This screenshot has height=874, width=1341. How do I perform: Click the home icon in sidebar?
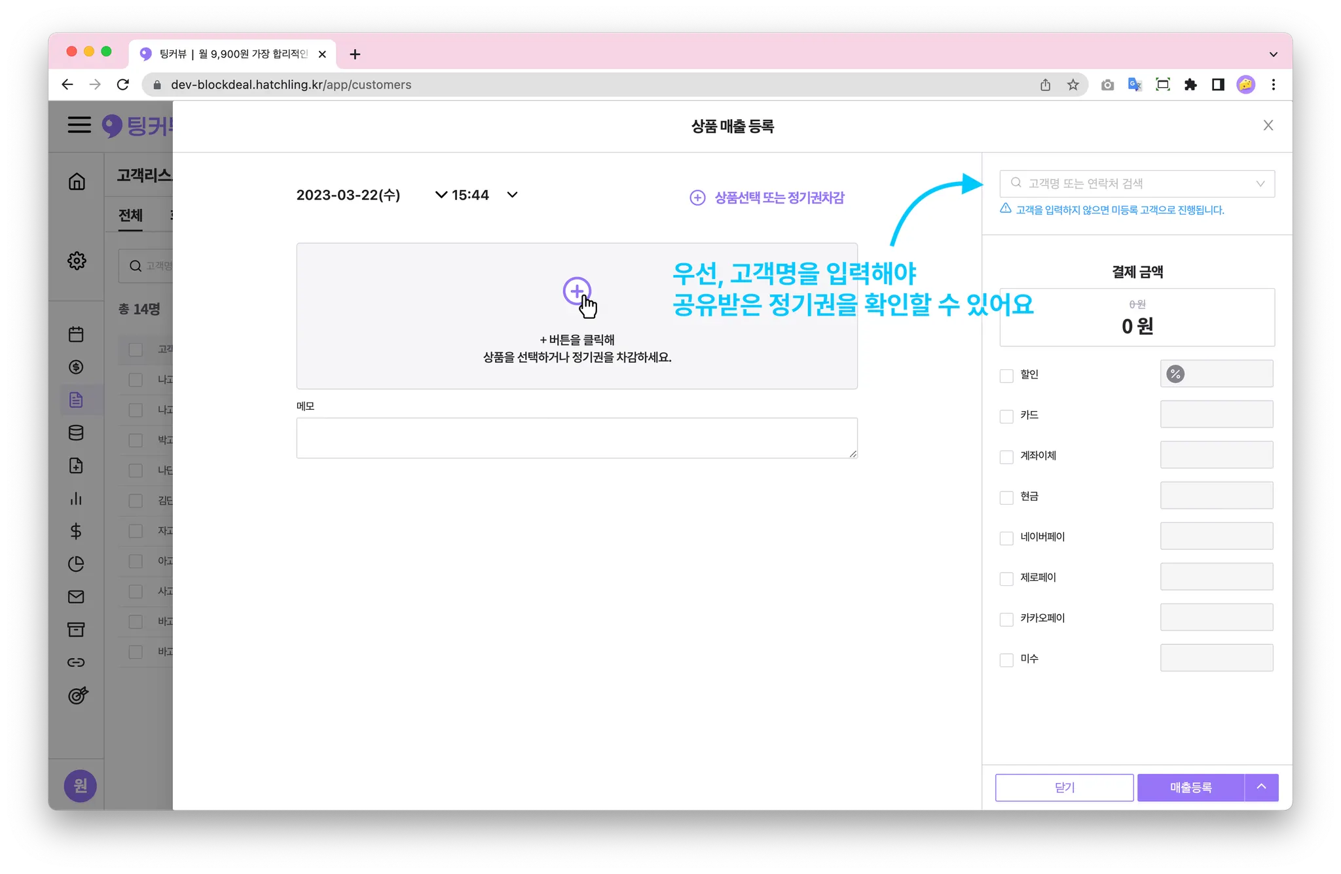pos(77,181)
